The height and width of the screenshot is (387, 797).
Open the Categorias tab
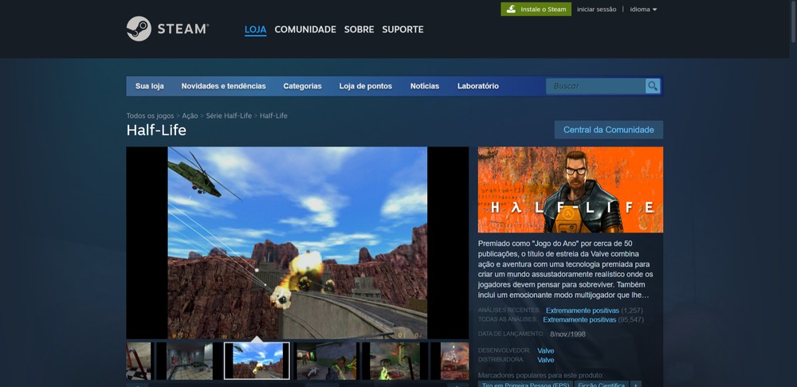tap(302, 86)
